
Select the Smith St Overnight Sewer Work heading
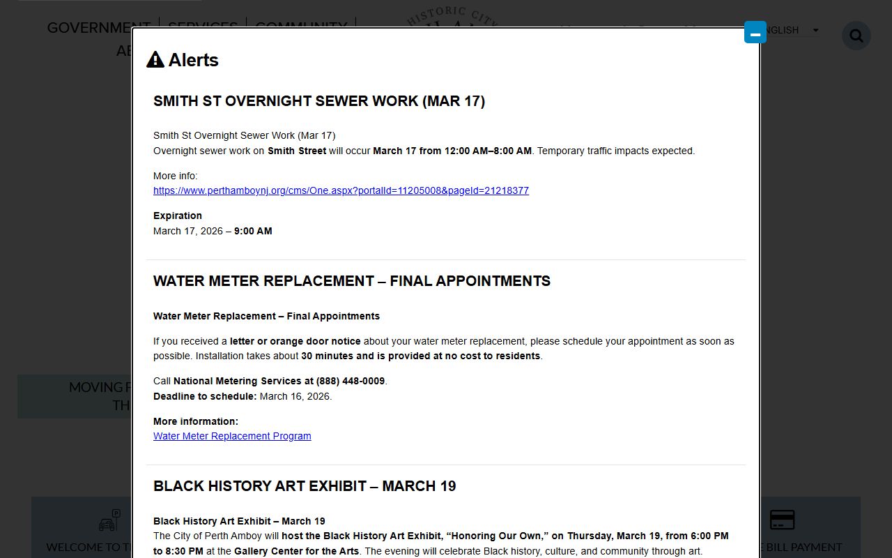pos(319,101)
